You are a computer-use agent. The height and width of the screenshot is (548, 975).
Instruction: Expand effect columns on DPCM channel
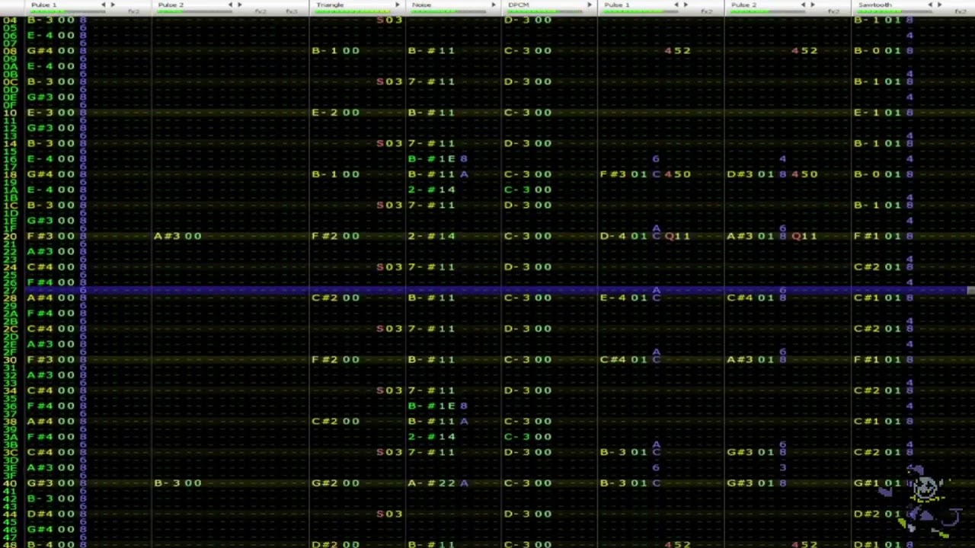[589, 5]
